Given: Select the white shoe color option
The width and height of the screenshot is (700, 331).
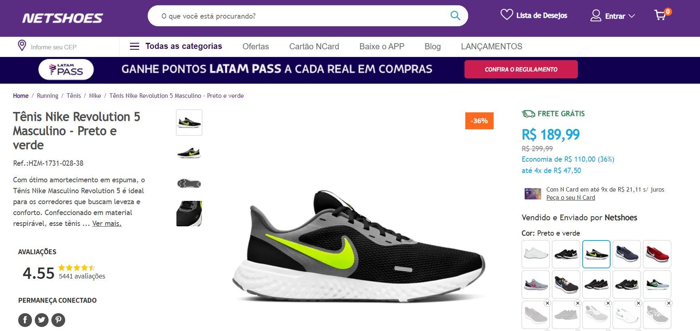Looking at the screenshot, I should 536,254.
